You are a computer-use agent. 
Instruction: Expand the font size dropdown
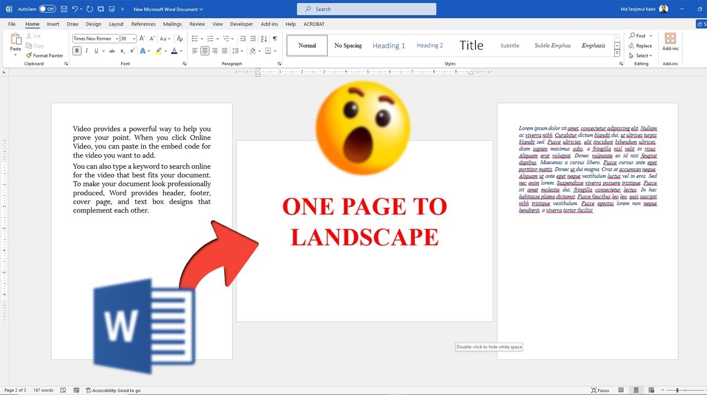(x=133, y=39)
